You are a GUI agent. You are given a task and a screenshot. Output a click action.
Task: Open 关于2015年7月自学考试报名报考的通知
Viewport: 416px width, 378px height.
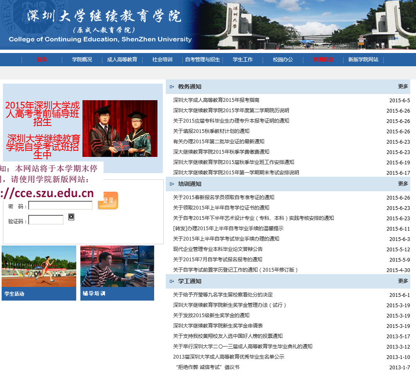(x=218, y=260)
